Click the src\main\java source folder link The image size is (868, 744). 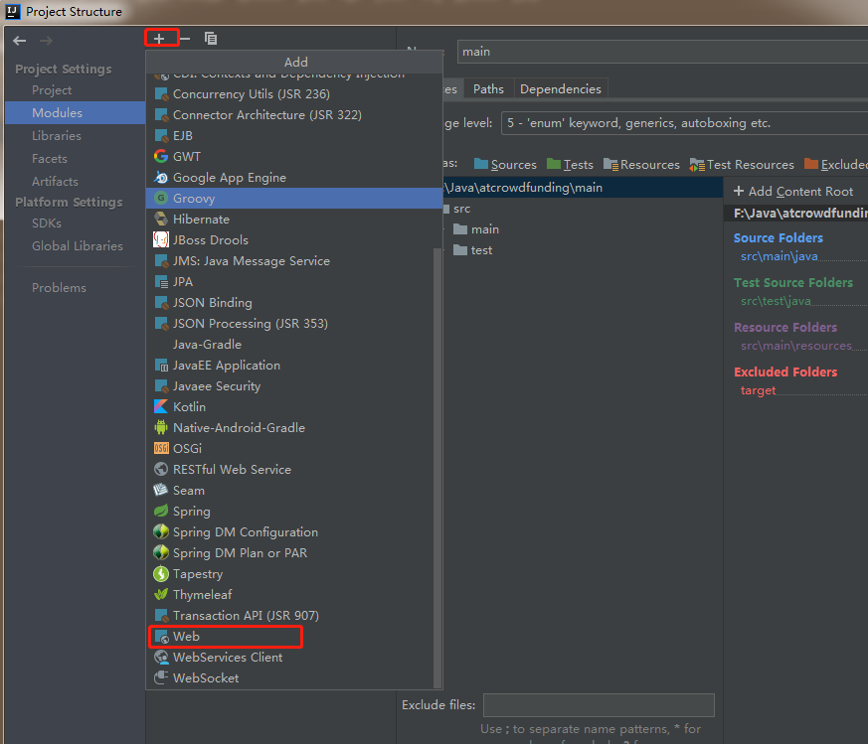point(779,256)
